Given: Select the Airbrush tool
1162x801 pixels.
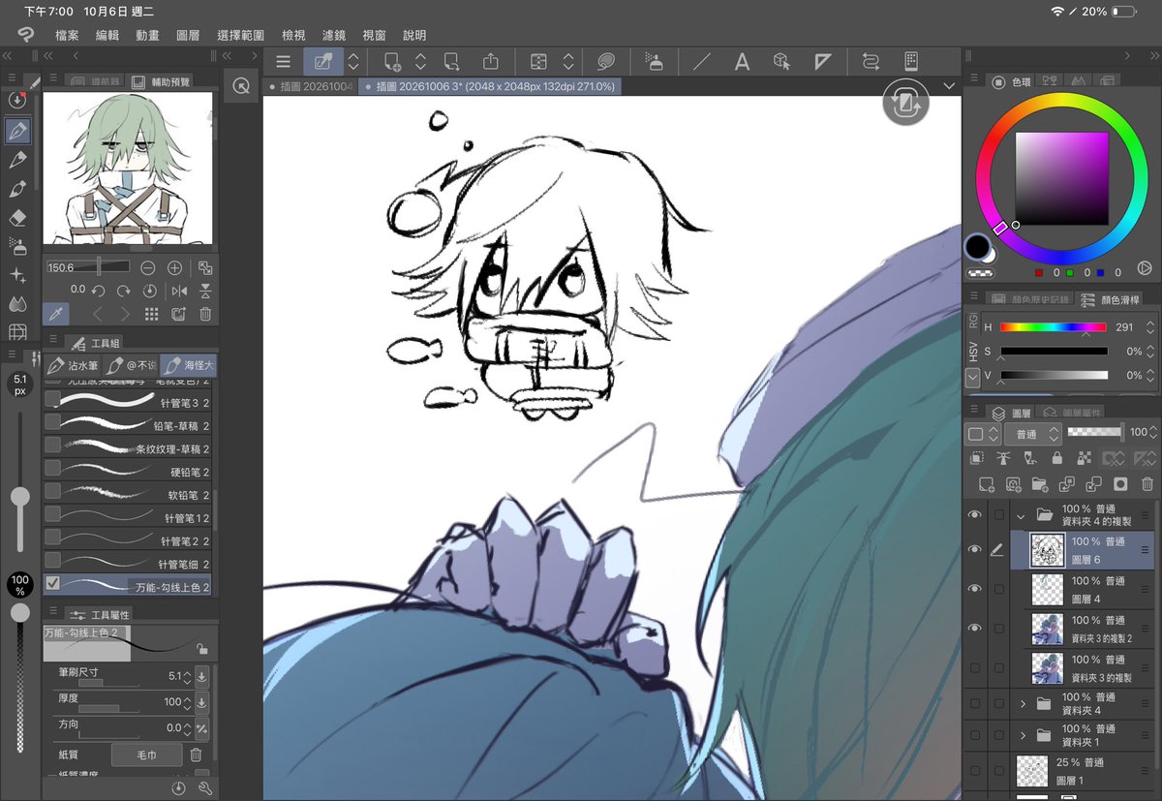Looking at the screenshot, I should [17, 246].
